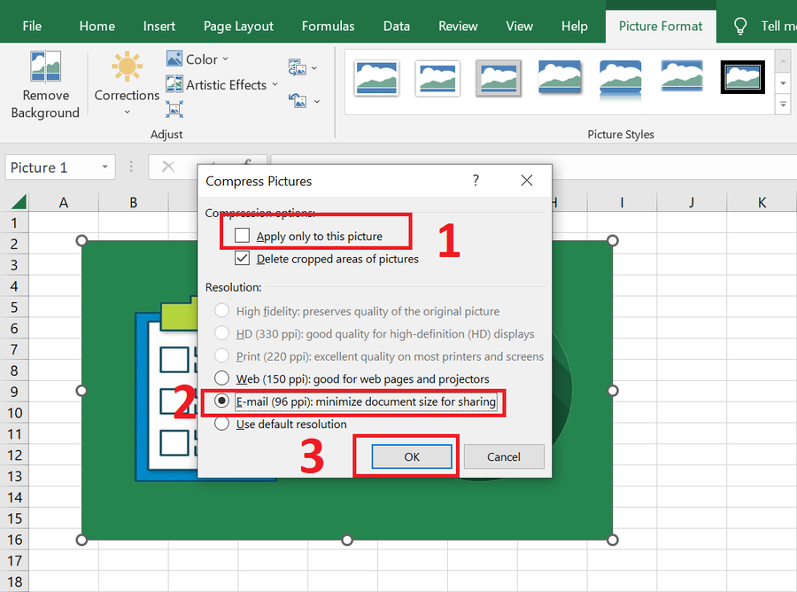Expand the Color dropdown arrow
The width and height of the screenshot is (797, 592).
pyautogui.click(x=225, y=59)
